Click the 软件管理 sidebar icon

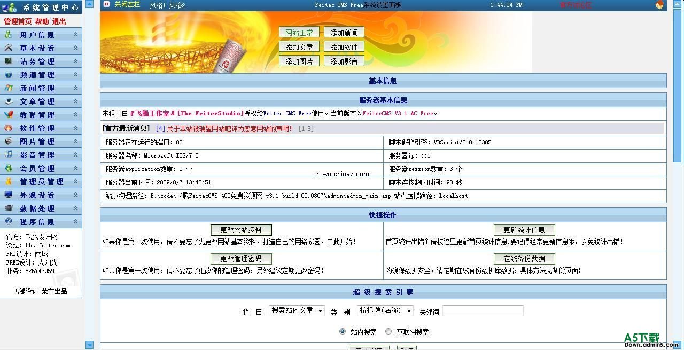click(8, 128)
